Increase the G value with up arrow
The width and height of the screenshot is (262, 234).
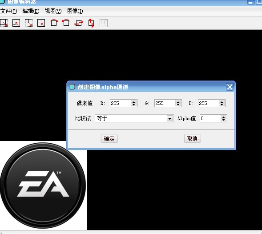click(178, 101)
